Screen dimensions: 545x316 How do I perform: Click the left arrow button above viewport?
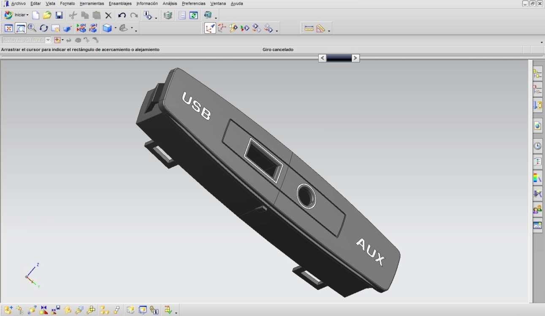point(322,58)
